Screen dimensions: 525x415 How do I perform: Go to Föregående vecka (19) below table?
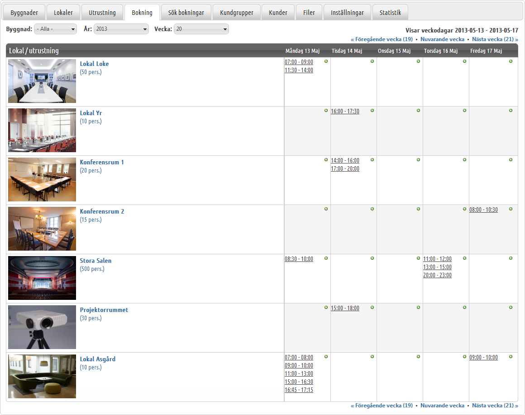(x=382, y=406)
